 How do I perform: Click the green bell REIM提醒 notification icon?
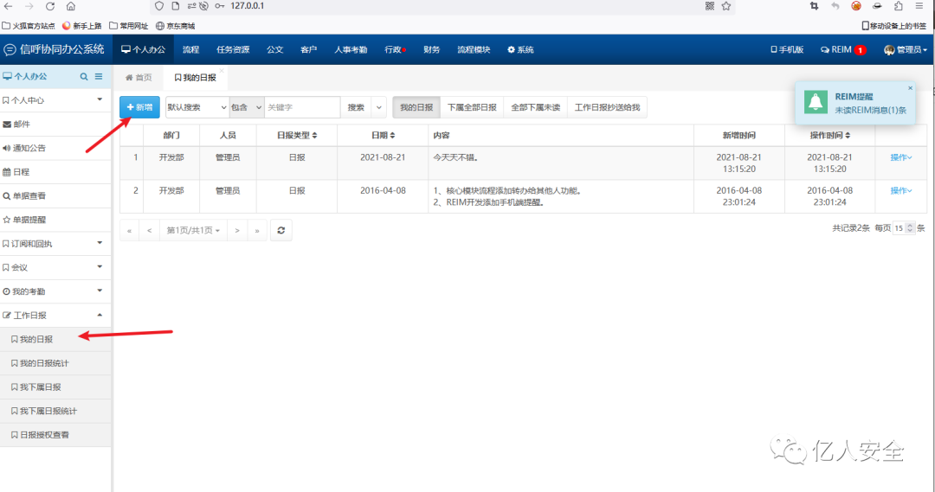click(815, 103)
